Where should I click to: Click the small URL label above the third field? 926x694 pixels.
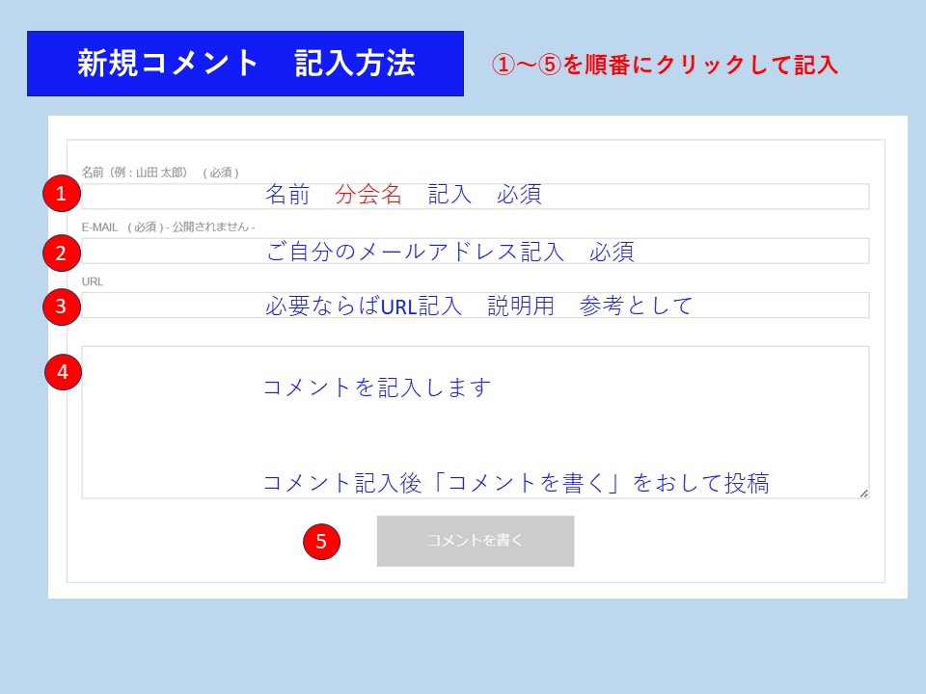93,281
